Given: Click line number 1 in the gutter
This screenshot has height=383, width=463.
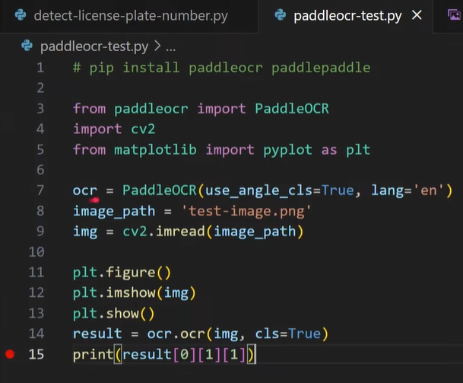Looking at the screenshot, I should (40, 68).
